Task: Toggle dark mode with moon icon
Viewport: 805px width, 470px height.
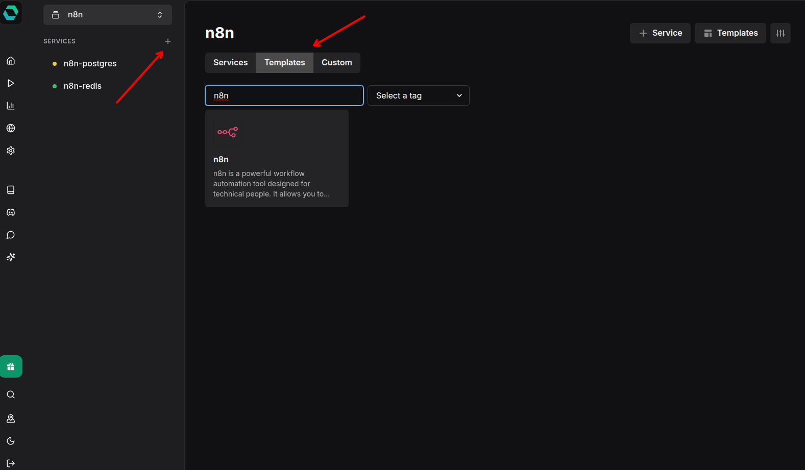Action: (x=11, y=441)
